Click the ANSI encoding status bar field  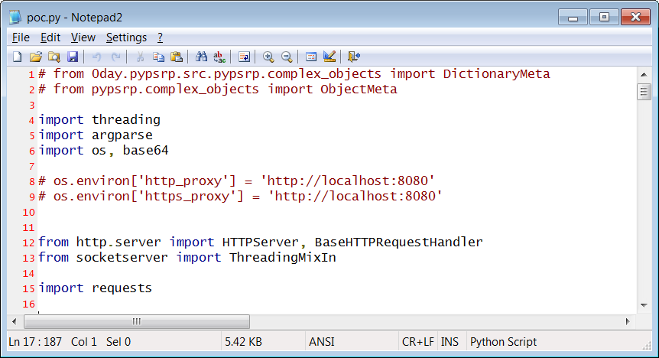[321, 342]
